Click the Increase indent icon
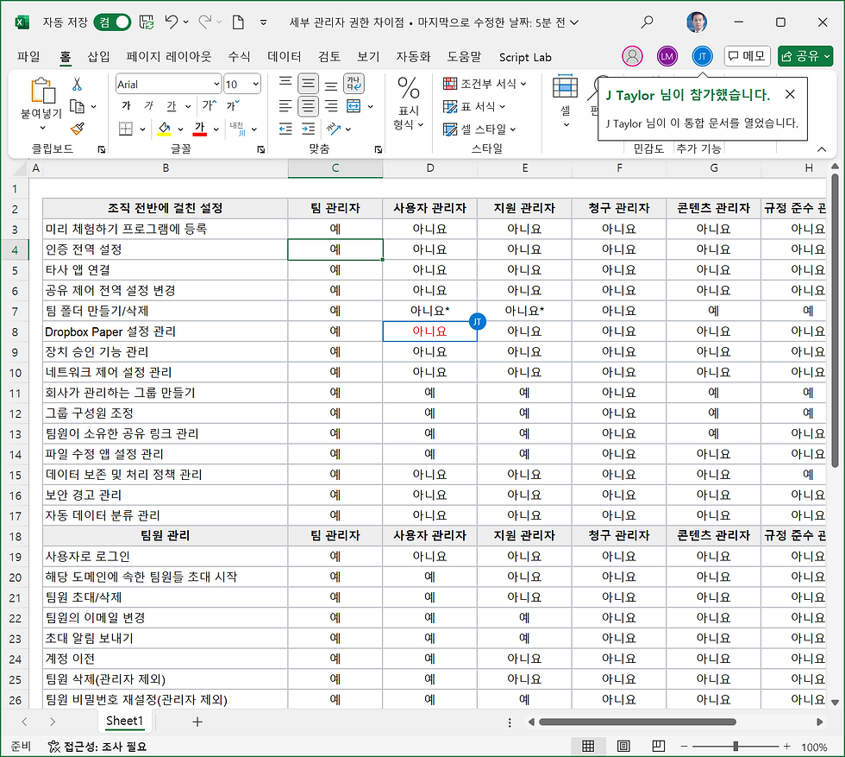 pyautogui.click(x=309, y=129)
